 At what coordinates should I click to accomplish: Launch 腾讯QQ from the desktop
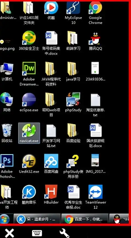95,38
